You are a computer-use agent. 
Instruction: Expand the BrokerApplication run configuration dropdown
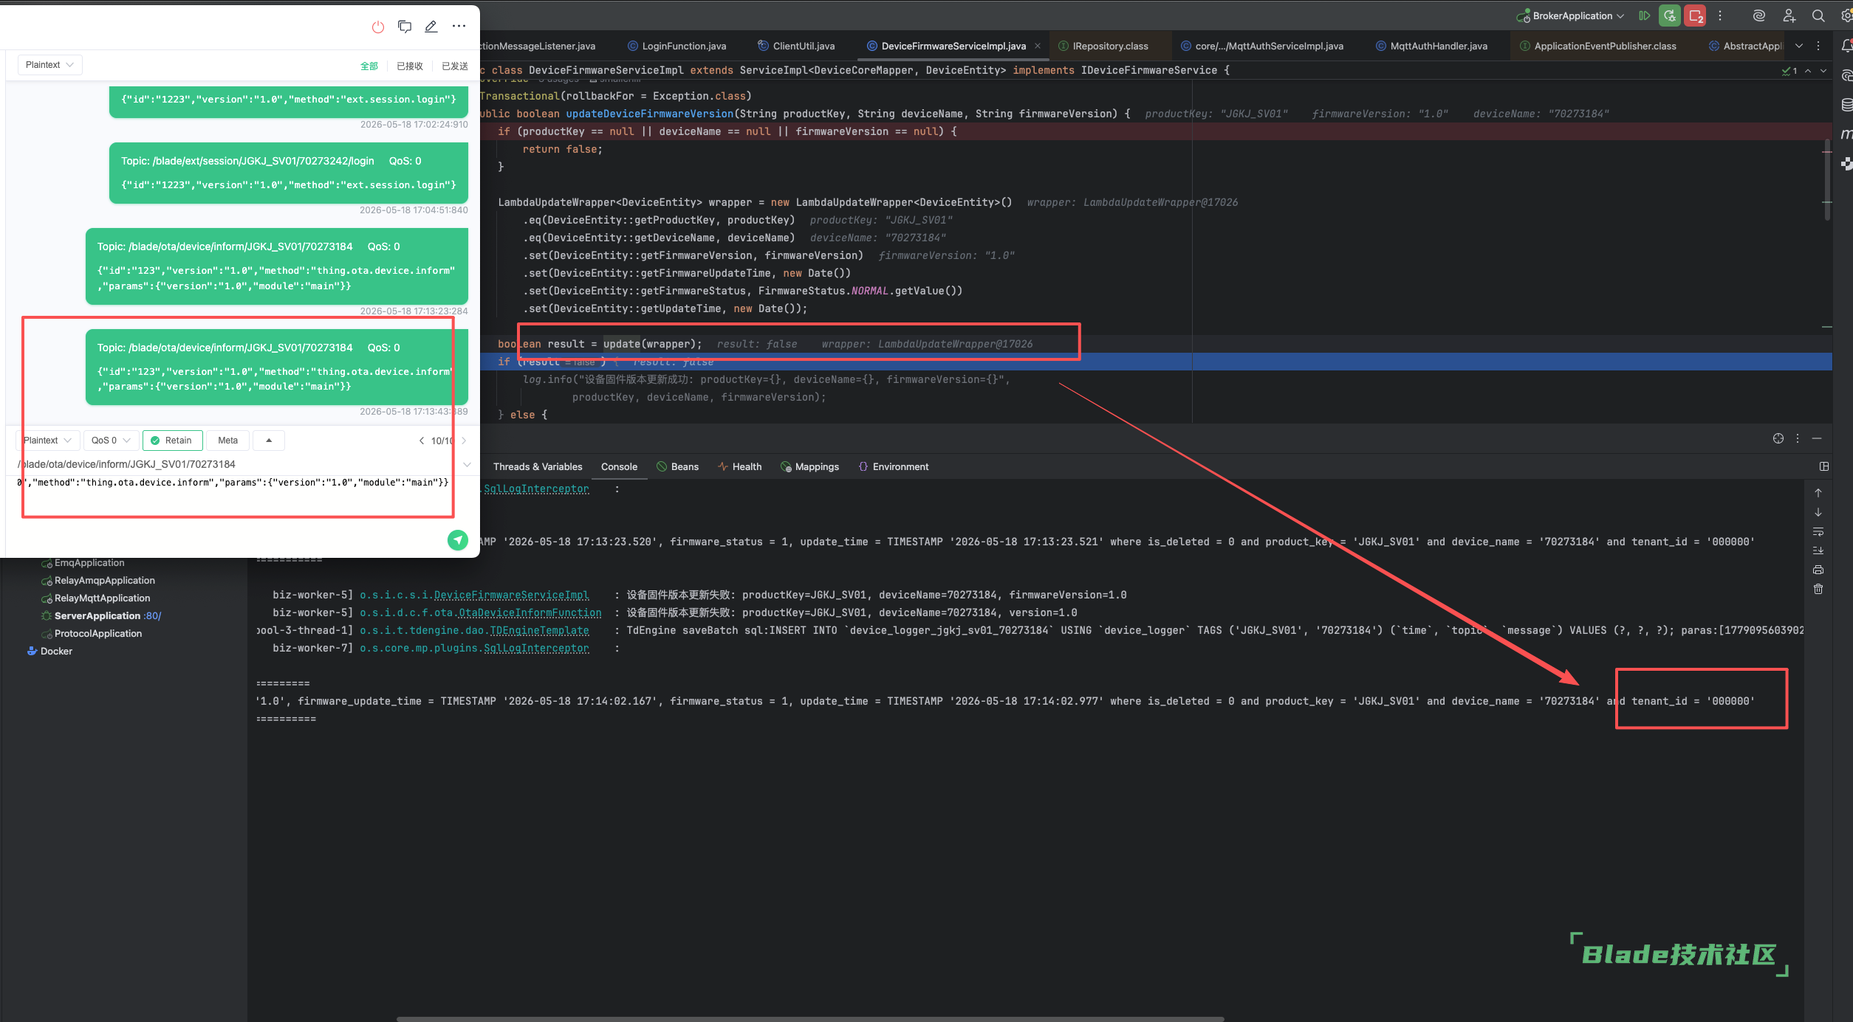(x=1570, y=15)
